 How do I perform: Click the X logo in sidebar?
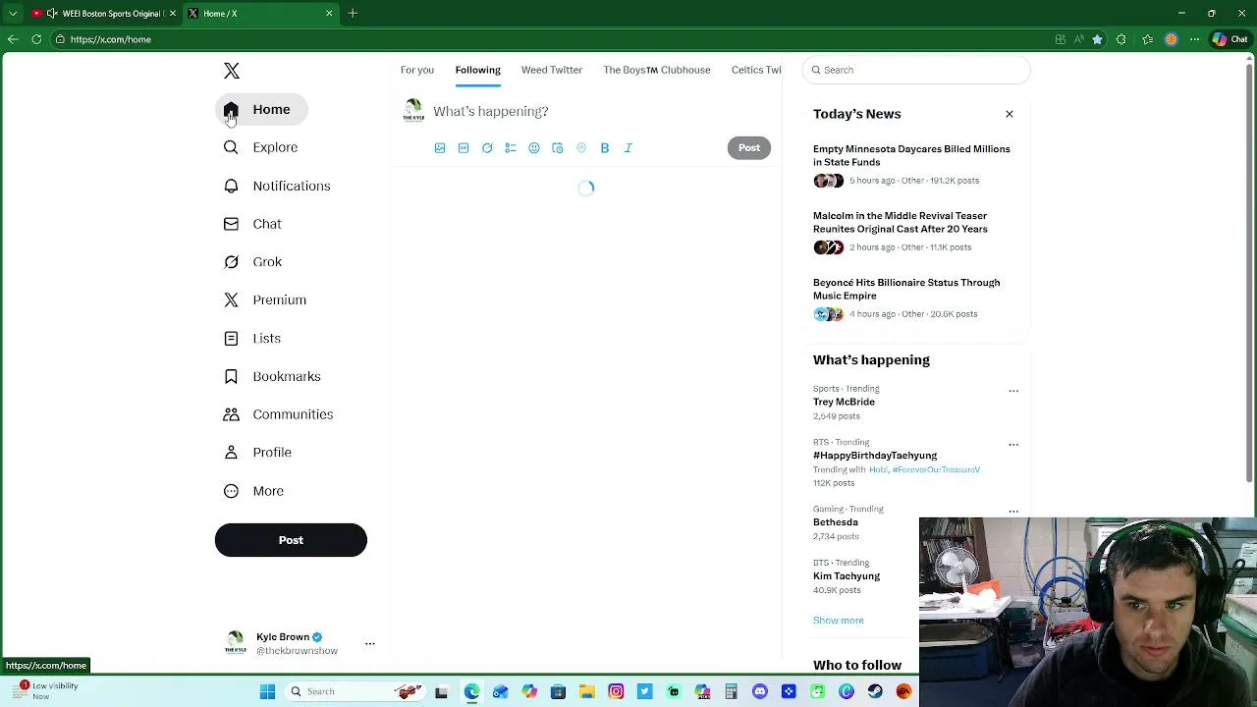(x=232, y=71)
